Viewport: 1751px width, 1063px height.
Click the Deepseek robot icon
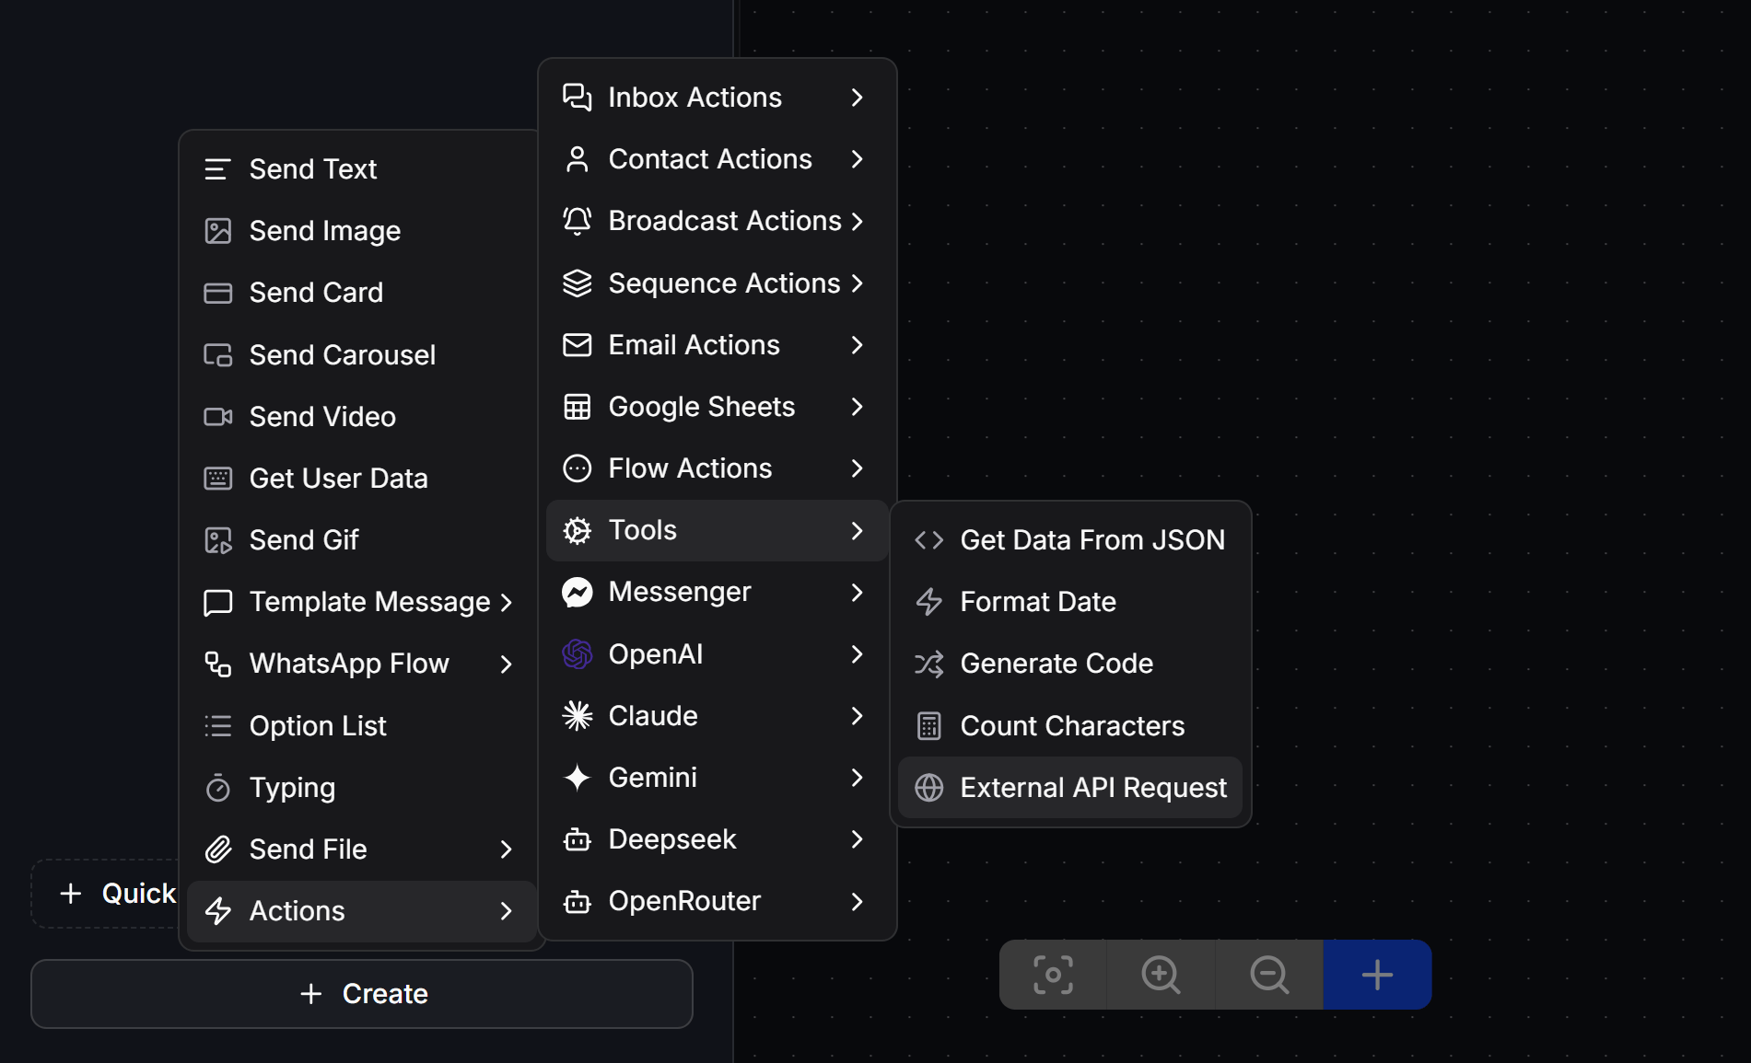coord(577,839)
